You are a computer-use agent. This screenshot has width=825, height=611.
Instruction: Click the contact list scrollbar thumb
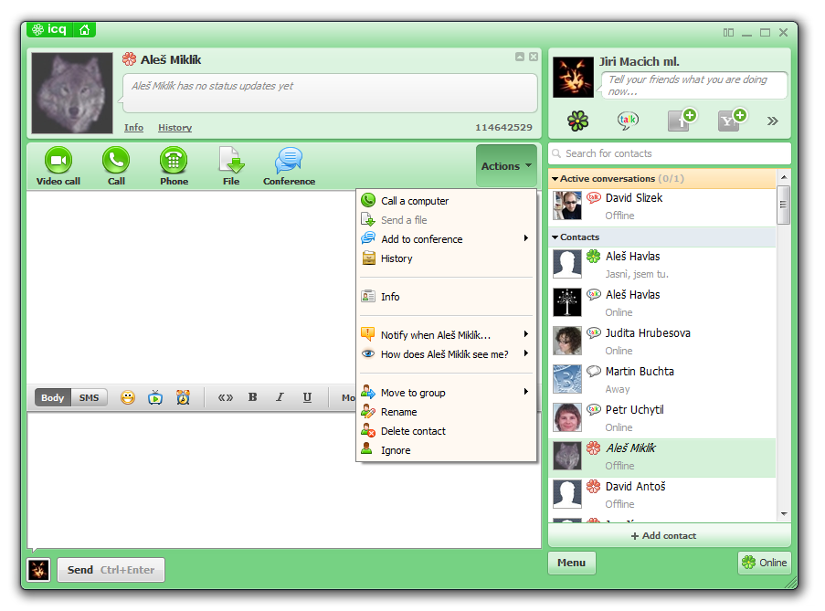click(x=784, y=205)
